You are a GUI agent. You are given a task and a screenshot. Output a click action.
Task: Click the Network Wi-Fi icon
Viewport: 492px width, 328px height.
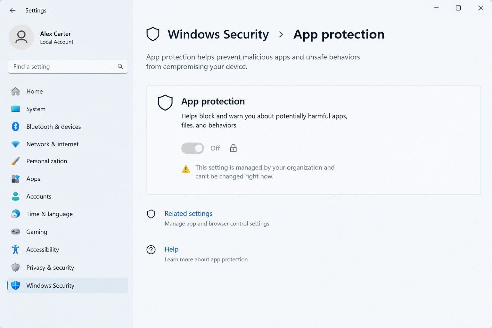[15, 144]
